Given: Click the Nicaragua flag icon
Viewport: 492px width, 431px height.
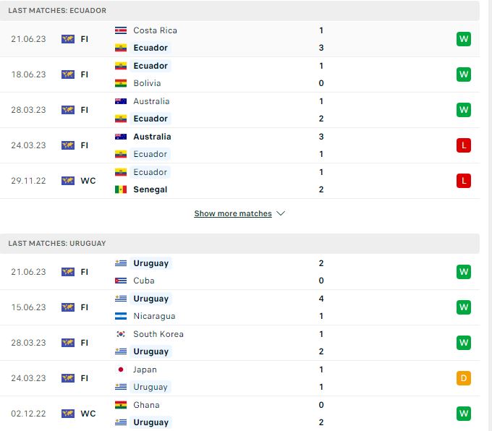Looking at the screenshot, I should pyautogui.click(x=121, y=316).
